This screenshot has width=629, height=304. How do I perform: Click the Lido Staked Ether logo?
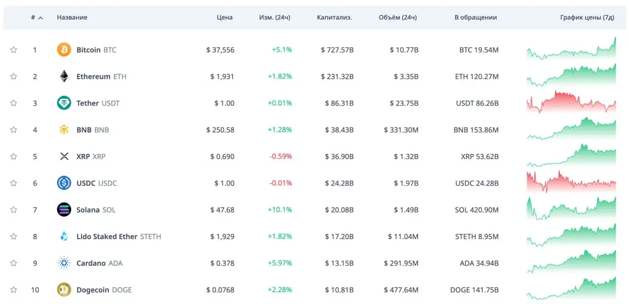(x=64, y=236)
